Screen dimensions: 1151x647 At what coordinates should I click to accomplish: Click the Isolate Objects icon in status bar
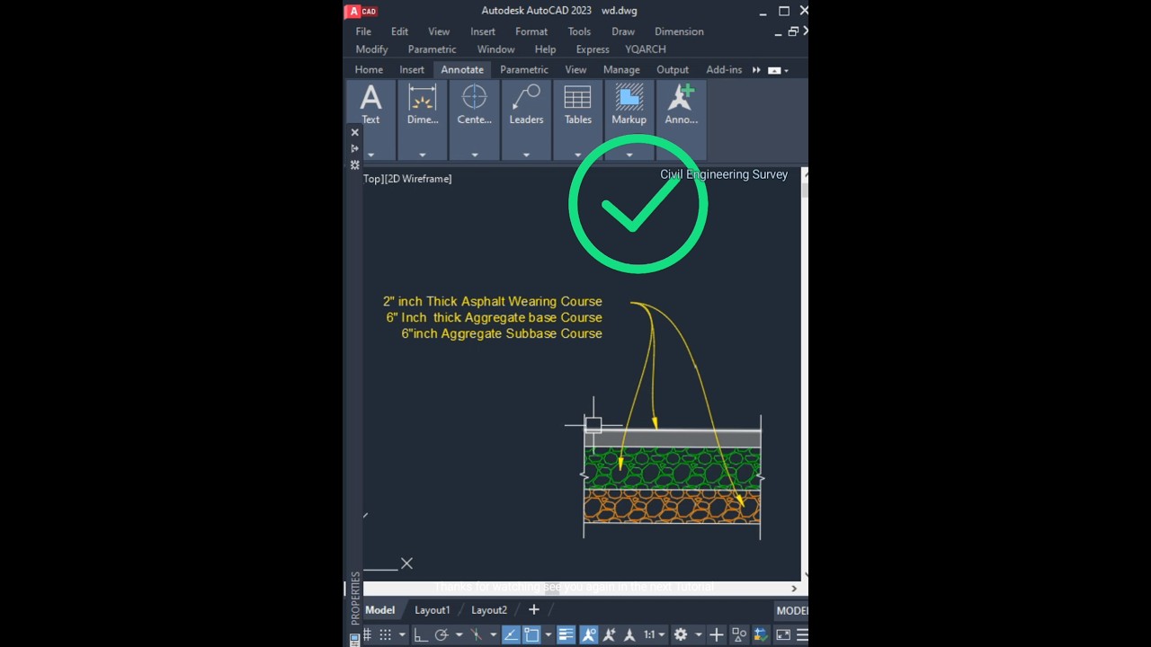click(x=738, y=634)
